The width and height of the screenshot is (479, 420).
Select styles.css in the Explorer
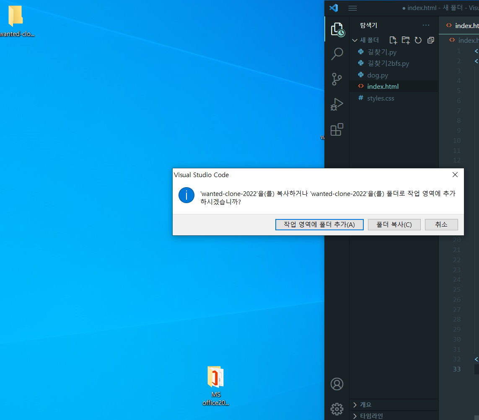381,98
